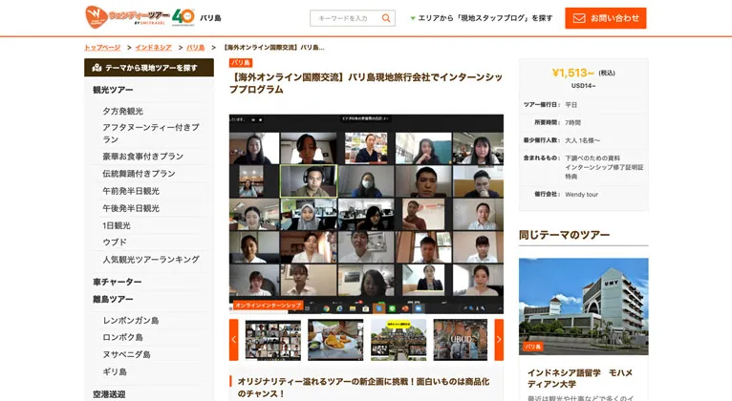Image resolution: width=732 pixels, height=401 pixels.
Task: Select 車チャーター category in sidebar
Action: (118, 282)
